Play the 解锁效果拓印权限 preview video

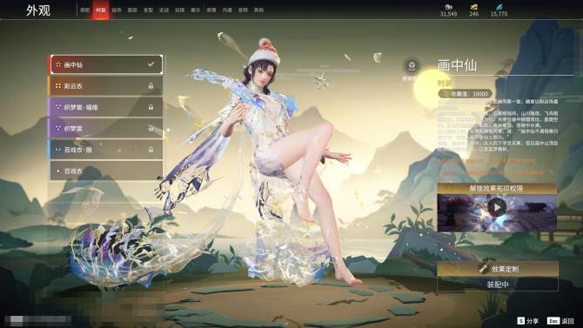(497, 208)
